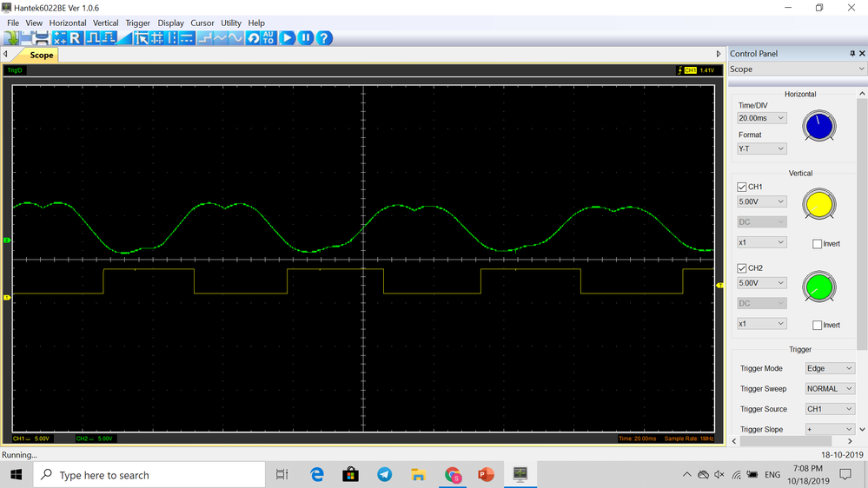Screen dimensions: 868x488
Task: Click the tab strip left scroll arrow
Action: 5,54
